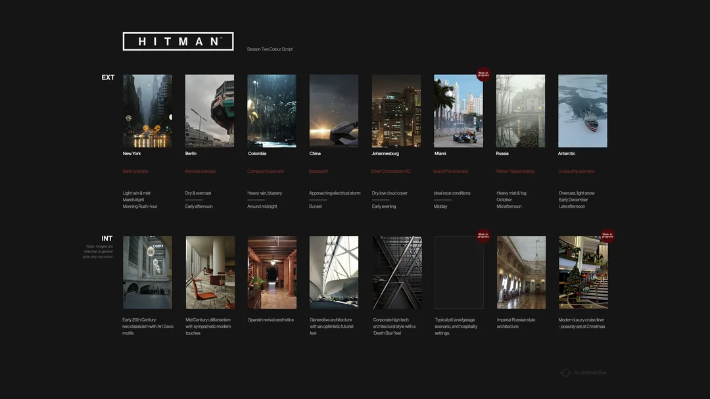Select the red "Cruise ship scenario" text

(x=577, y=171)
